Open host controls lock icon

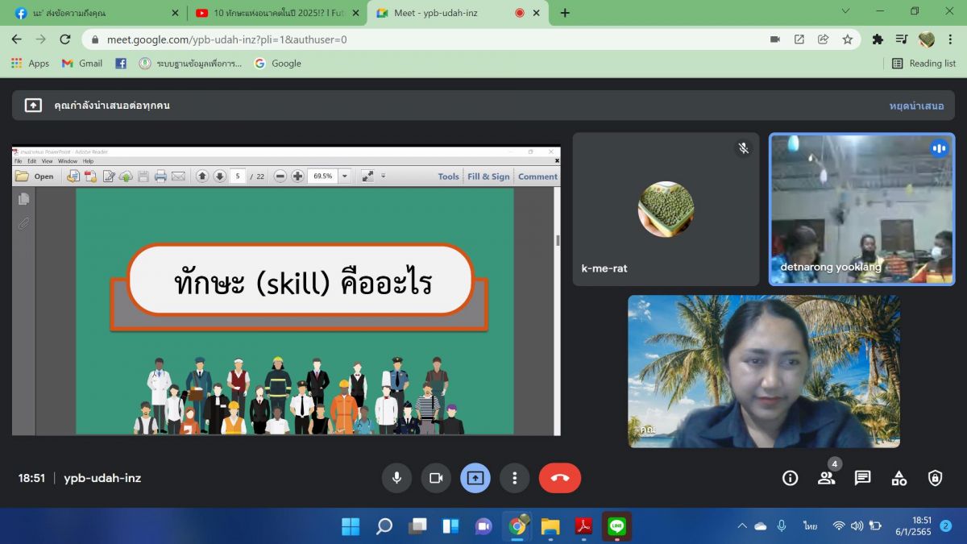935,478
